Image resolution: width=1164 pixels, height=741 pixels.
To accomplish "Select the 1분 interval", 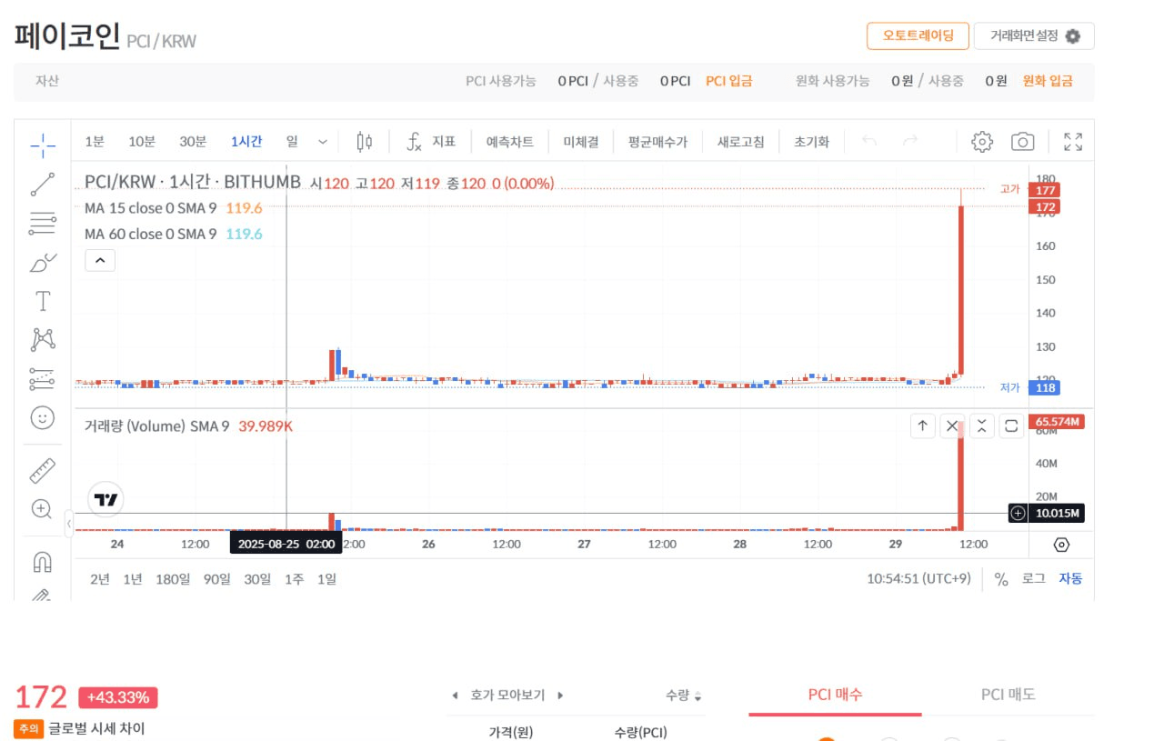I will pos(95,142).
